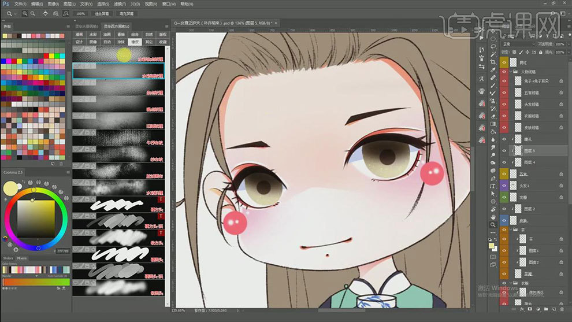The height and width of the screenshot is (322, 572).
Task: Select the Clone Stamp tool
Action: tap(493, 101)
